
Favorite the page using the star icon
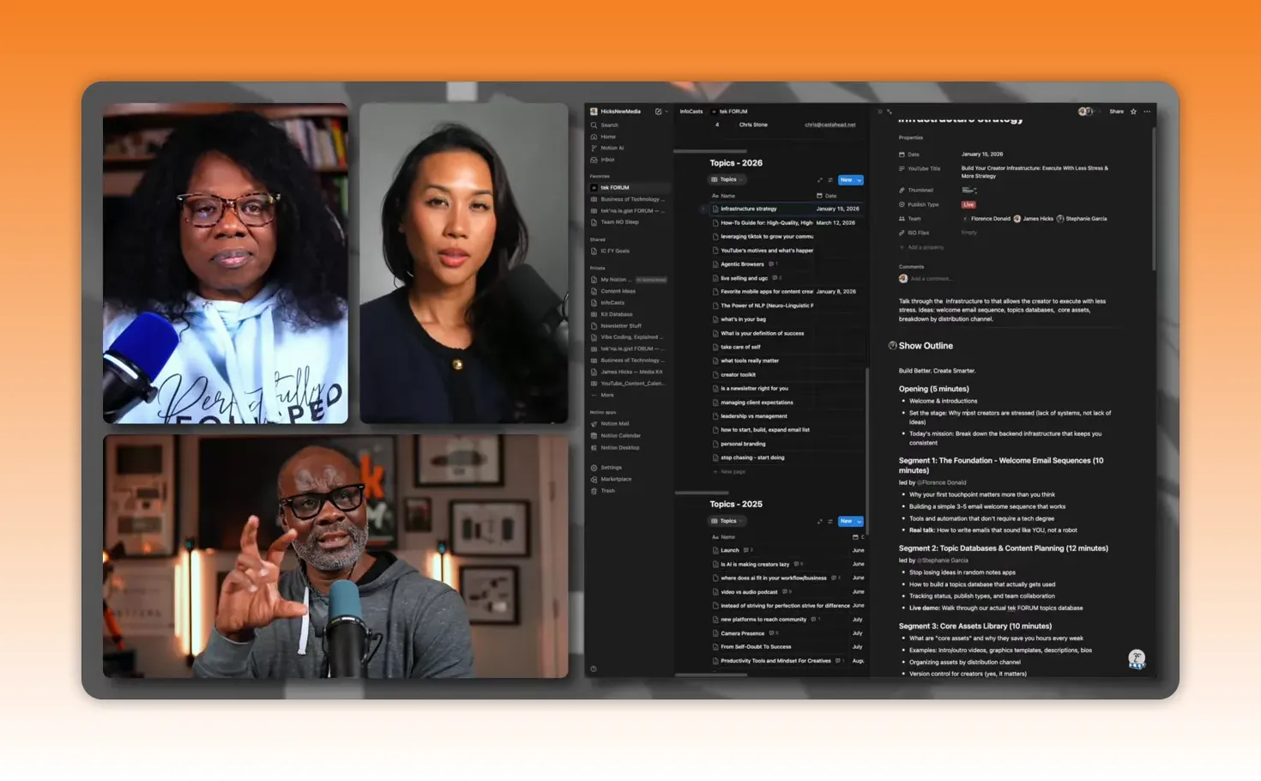click(x=1133, y=112)
